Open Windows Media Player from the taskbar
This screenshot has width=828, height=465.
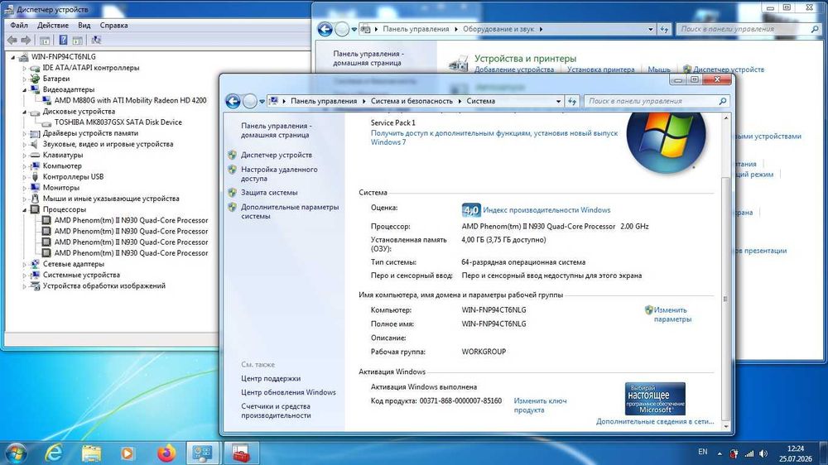[x=128, y=453]
